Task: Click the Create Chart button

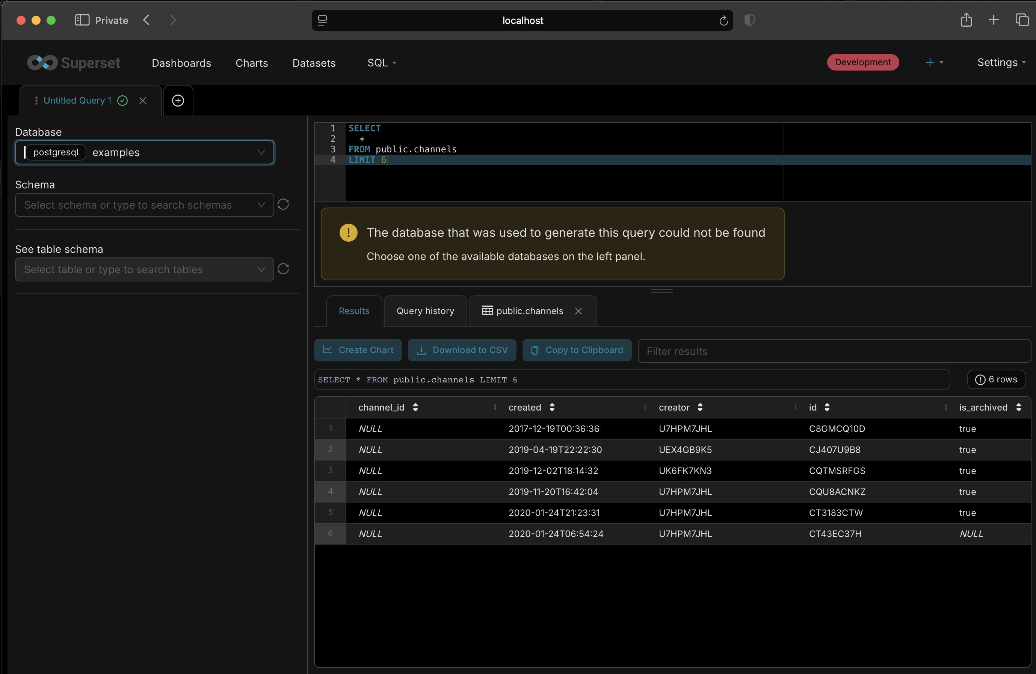Action: coord(358,350)
